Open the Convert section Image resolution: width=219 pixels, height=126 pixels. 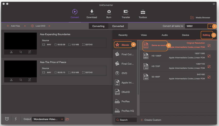pyautogui.click(x=75, y=14)
